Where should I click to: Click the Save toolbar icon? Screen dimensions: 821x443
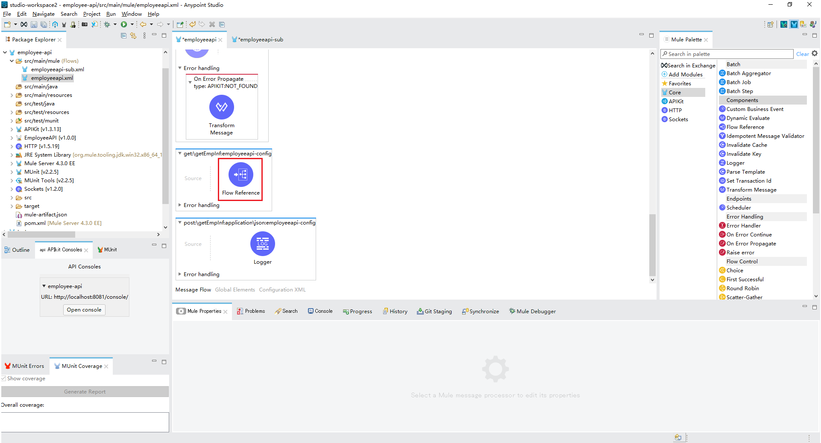(34, 24)
